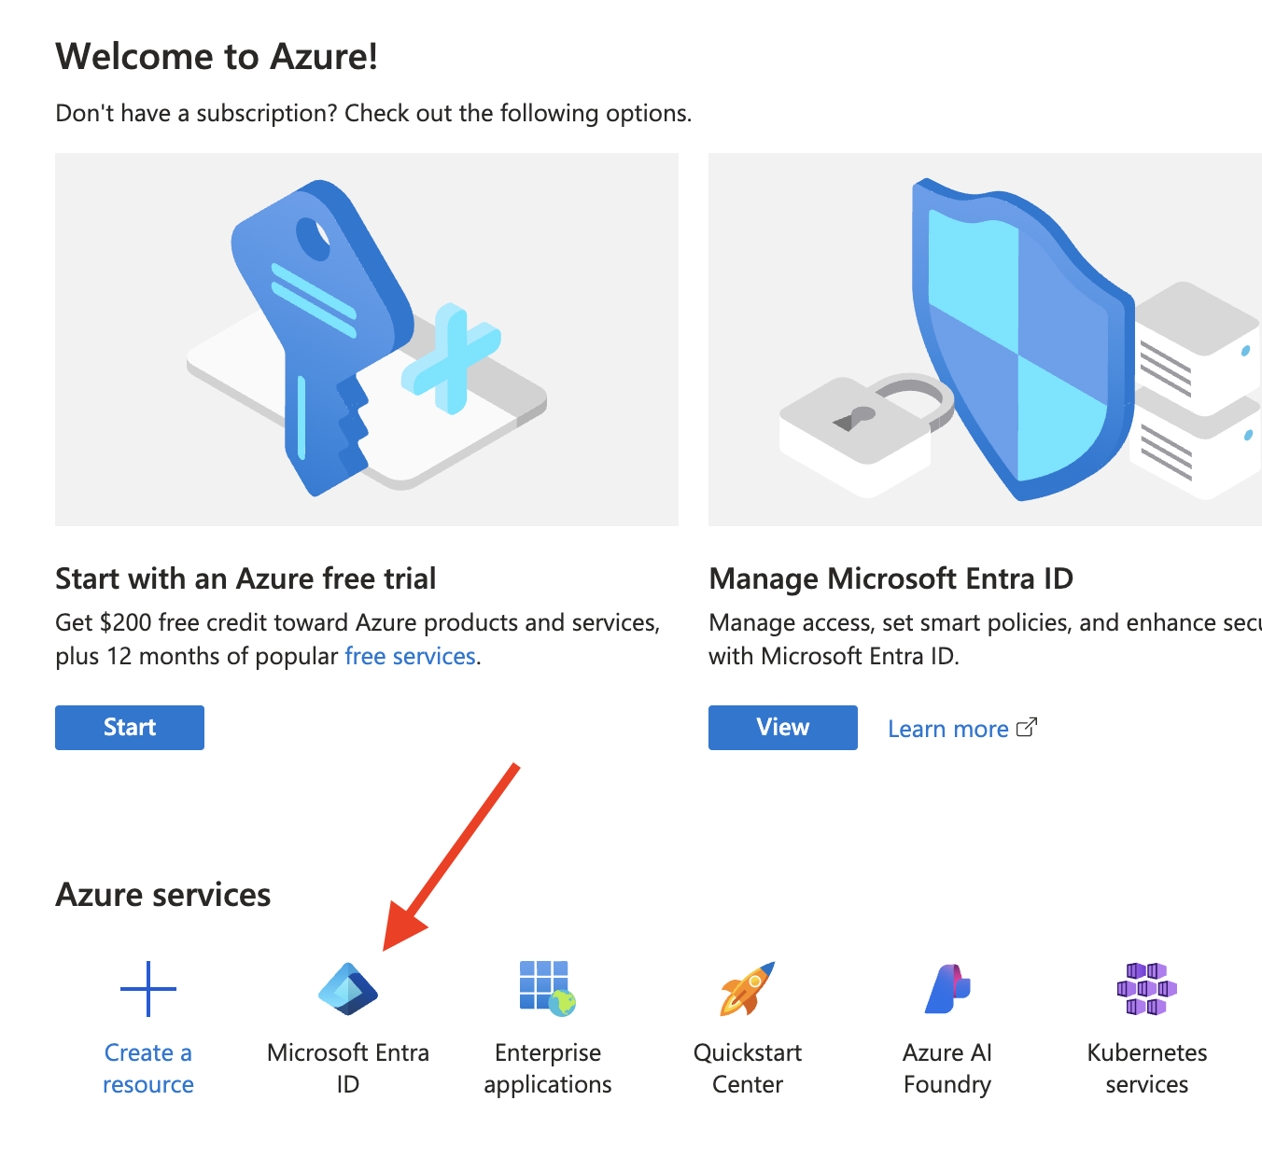Screen dimensions: 1262x1170
Task: Open the Enterprise applications grid icon
Action: tap(547, 989)
